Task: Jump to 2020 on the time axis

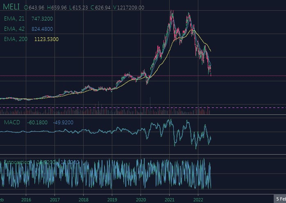Action: coord(141,200)
